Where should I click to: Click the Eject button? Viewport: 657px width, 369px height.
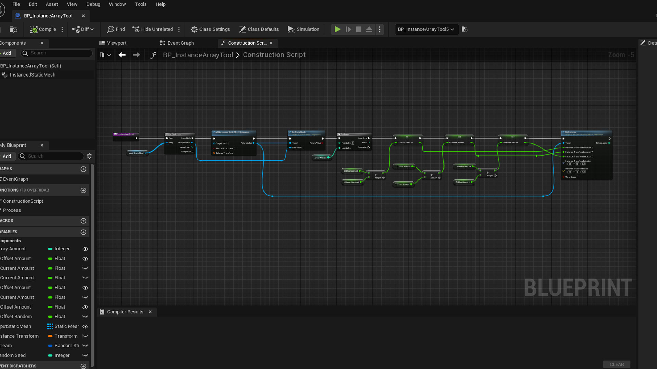click(x=369, y=29)
